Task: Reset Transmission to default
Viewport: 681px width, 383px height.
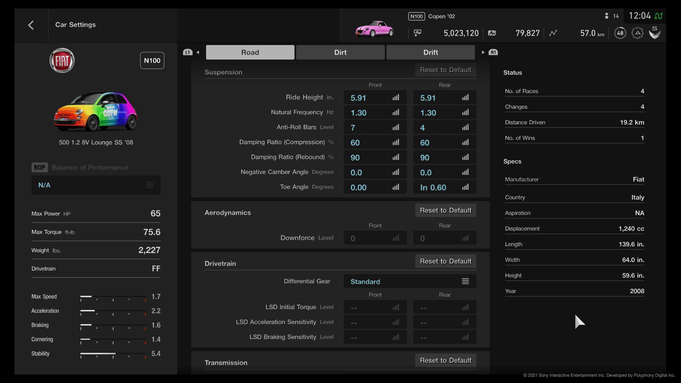Action: click(x=446, y=360)
